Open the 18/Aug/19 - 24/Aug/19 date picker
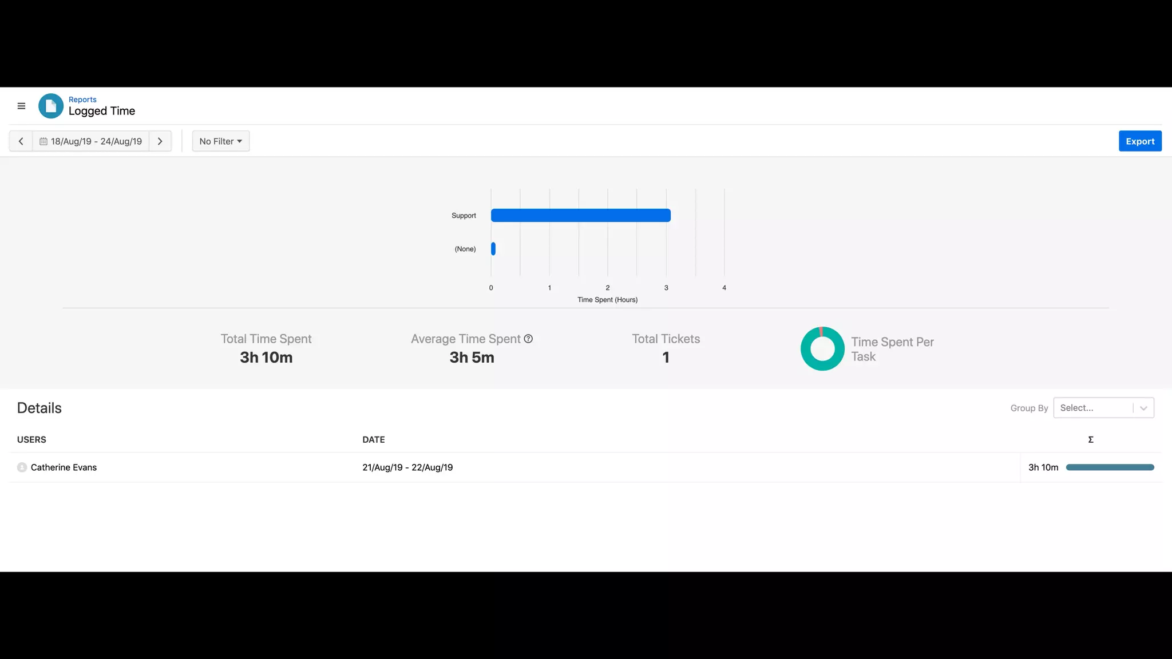This screenshot has height=659, width=1172. point(96,141)
